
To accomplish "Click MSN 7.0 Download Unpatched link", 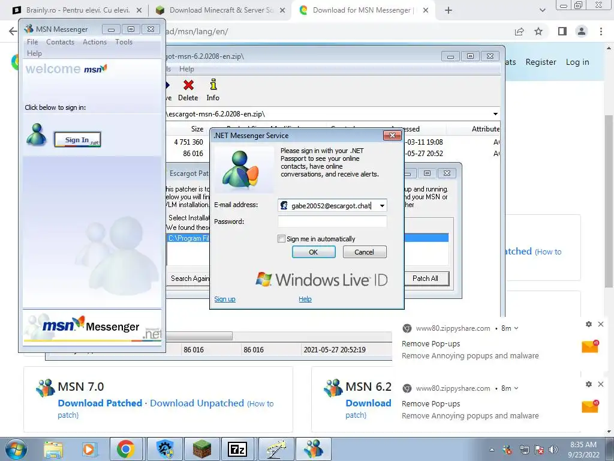I will point(197,403).
